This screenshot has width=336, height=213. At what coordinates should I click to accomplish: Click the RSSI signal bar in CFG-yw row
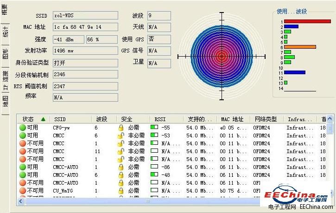pos(154,127)
